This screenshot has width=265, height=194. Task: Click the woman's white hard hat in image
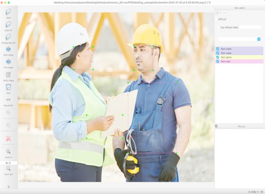tap(73, 39)
